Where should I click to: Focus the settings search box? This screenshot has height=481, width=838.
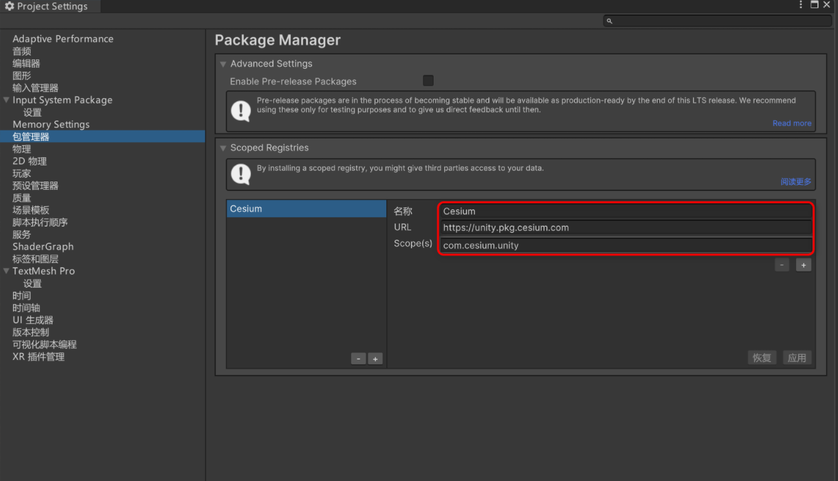pyautogui.click(x=718, y=21)
